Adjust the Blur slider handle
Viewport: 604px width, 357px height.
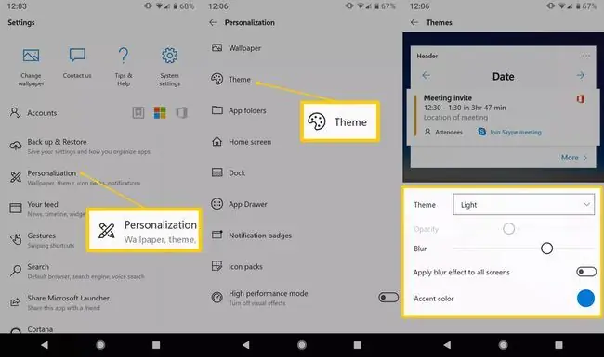(x=546, y=249)
